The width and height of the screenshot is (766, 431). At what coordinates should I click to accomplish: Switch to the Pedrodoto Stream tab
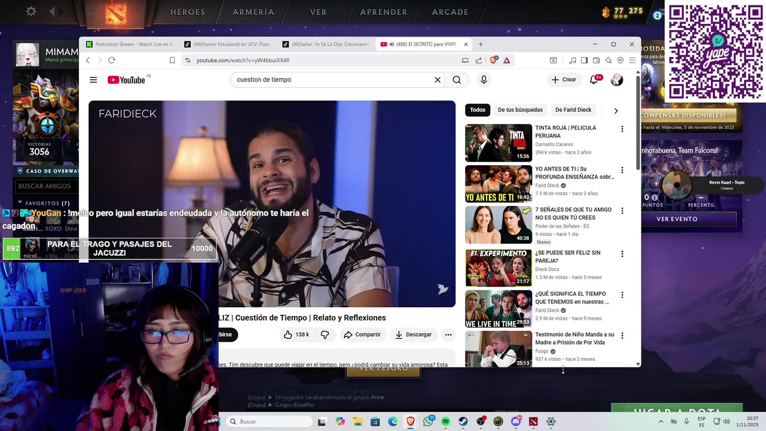pyautogui.click(x=129, y=44)
